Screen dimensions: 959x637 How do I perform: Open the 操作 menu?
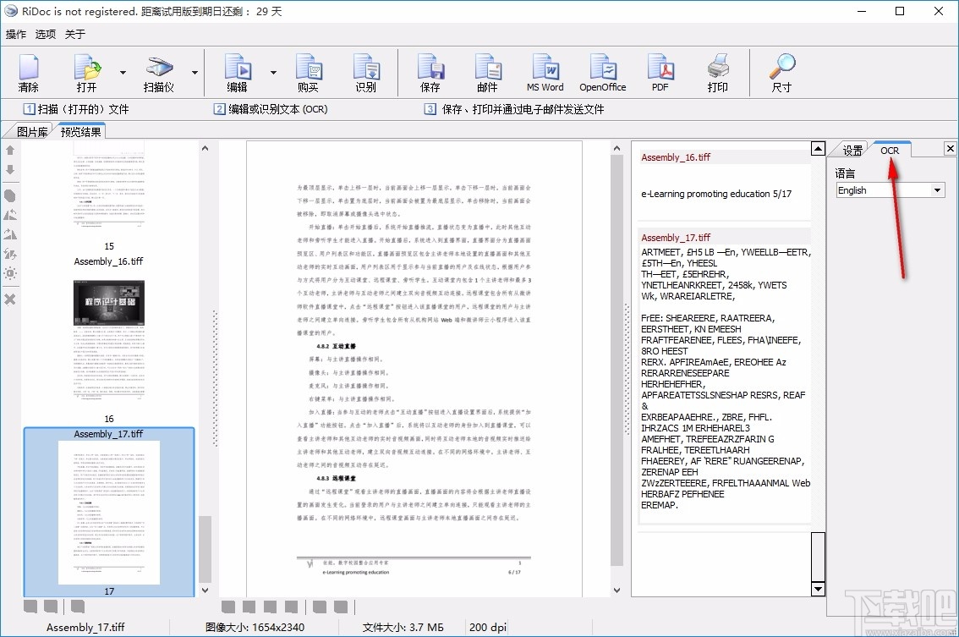coord(16,35)
